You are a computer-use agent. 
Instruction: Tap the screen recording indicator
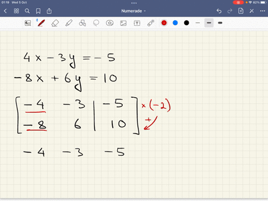pos(238,2)
